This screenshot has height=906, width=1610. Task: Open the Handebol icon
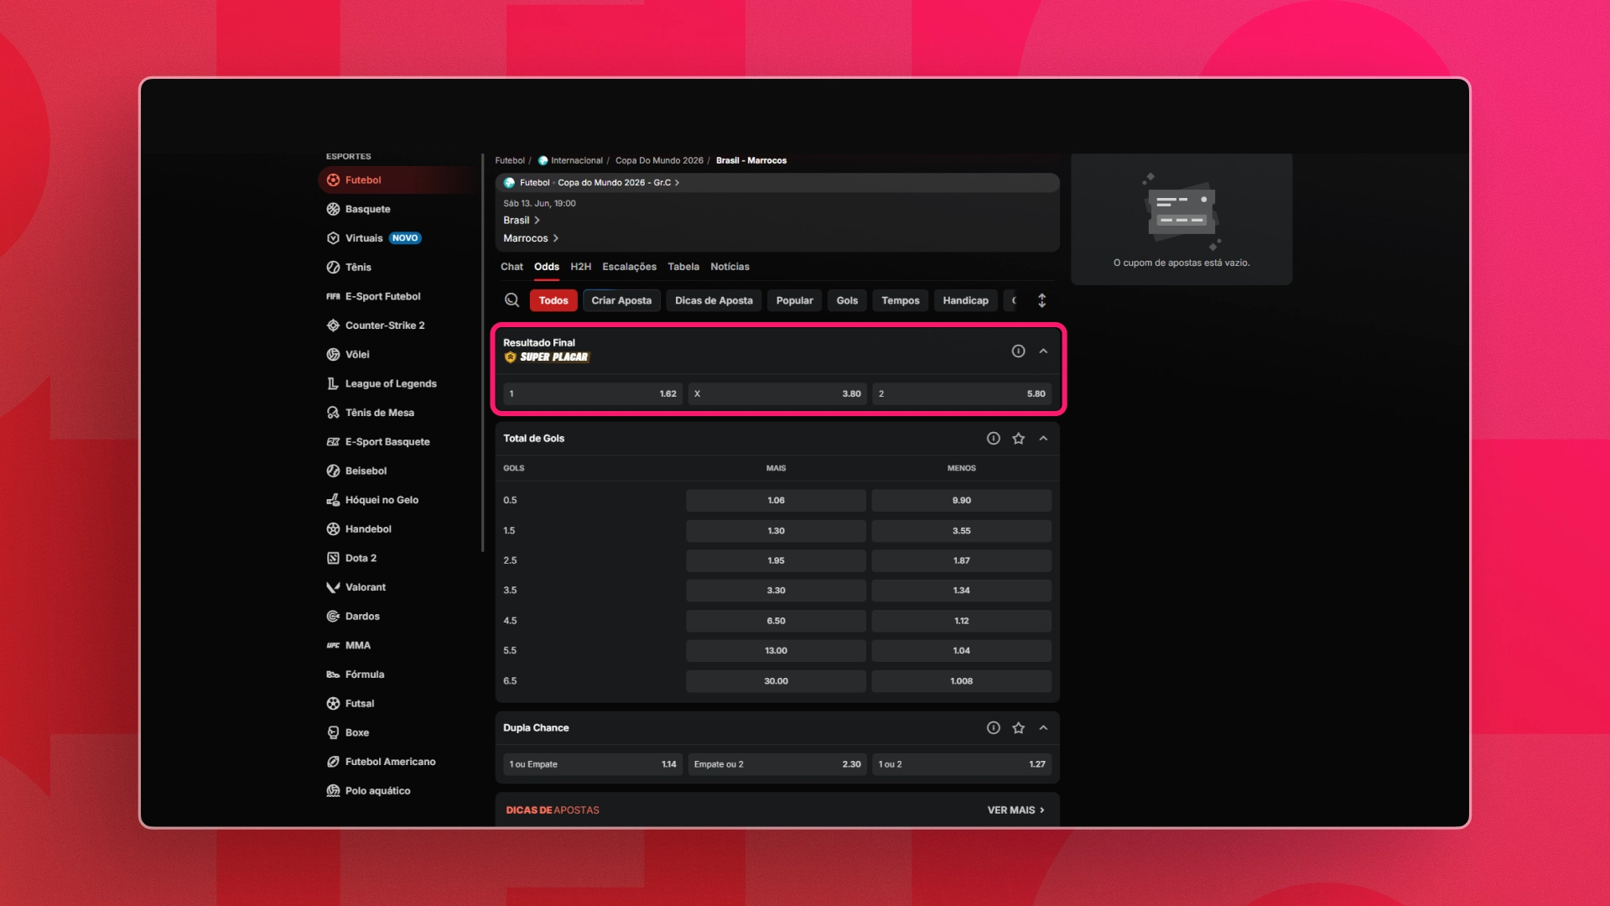[333, 529]
